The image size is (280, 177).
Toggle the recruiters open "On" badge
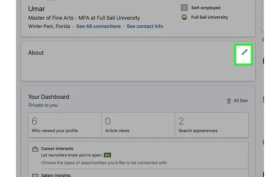(x=108, y=155)
